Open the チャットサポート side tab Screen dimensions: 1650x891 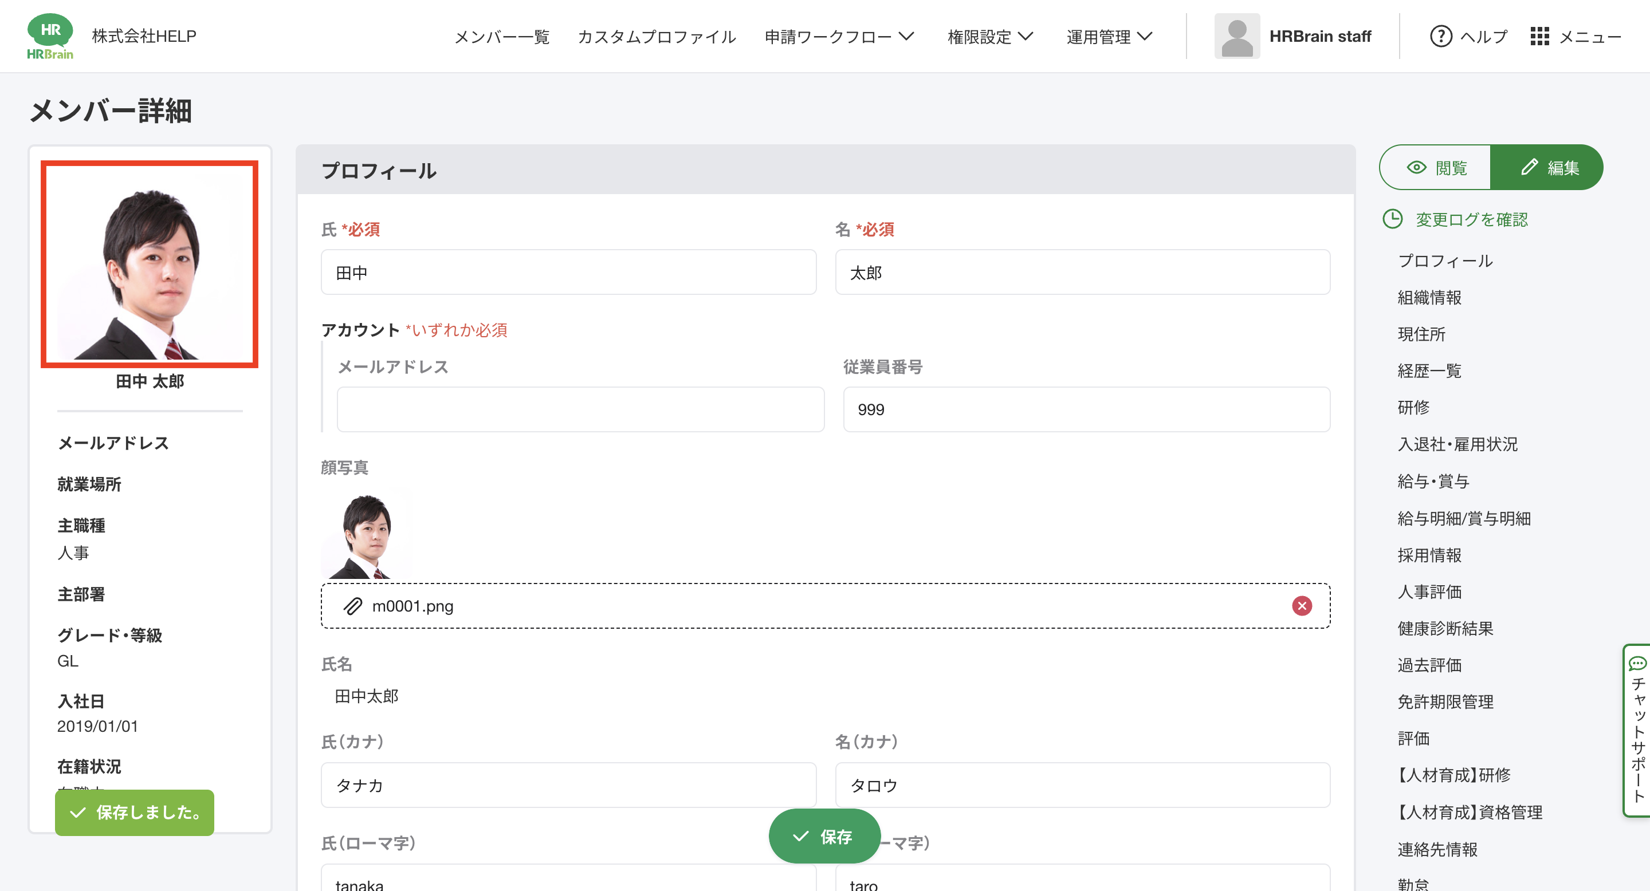pyautogui.click(x=1637, y=730)
